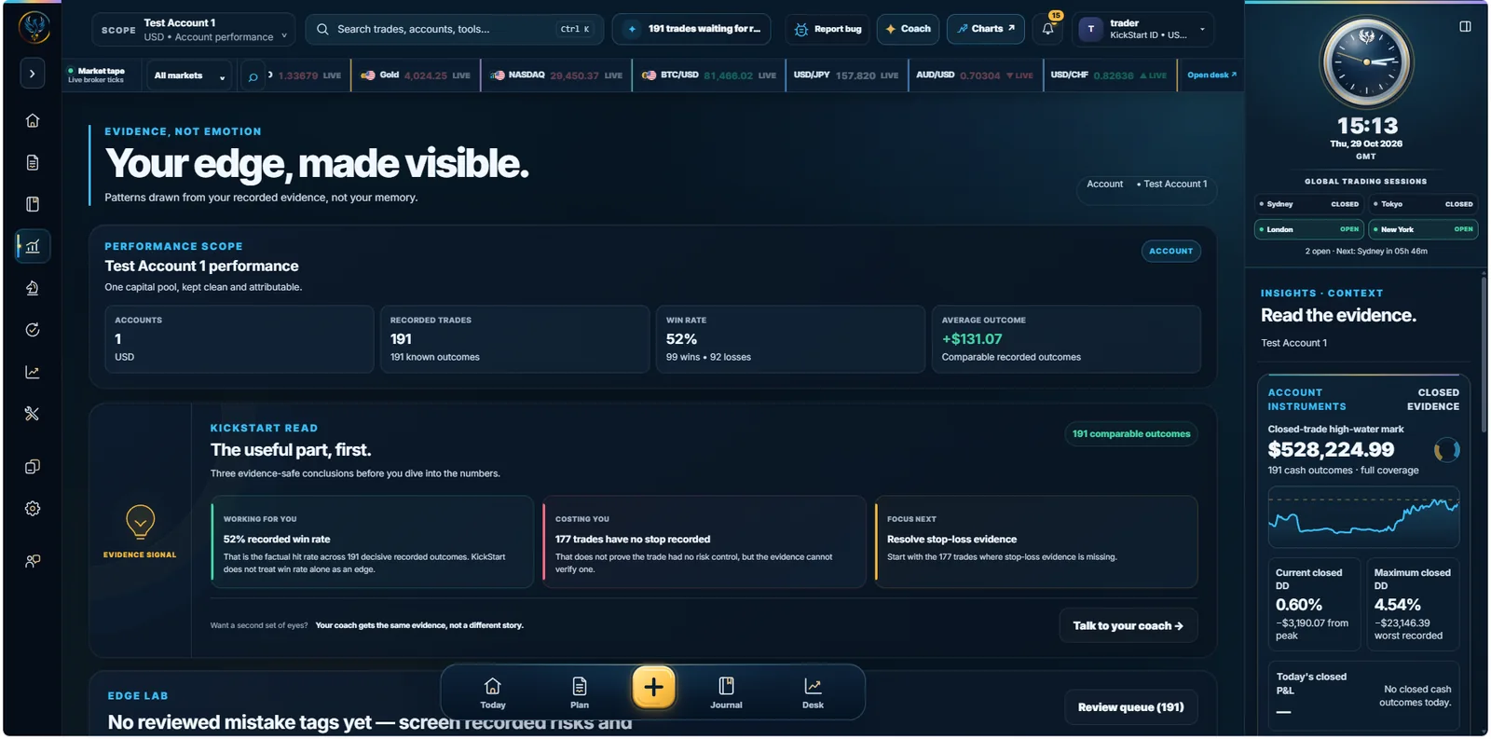The height and width of the screenshot is (739, 1491).
Task: Click the document icon in the left sidebar
Action: click(x=33, y=162)
